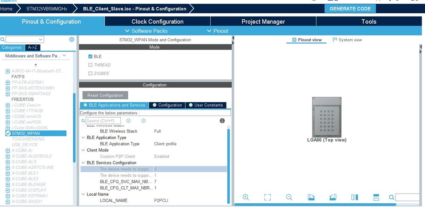Click download icon beside X-CUBE-EEPRMA1
425x208 pixels.
tap(8, 196)
